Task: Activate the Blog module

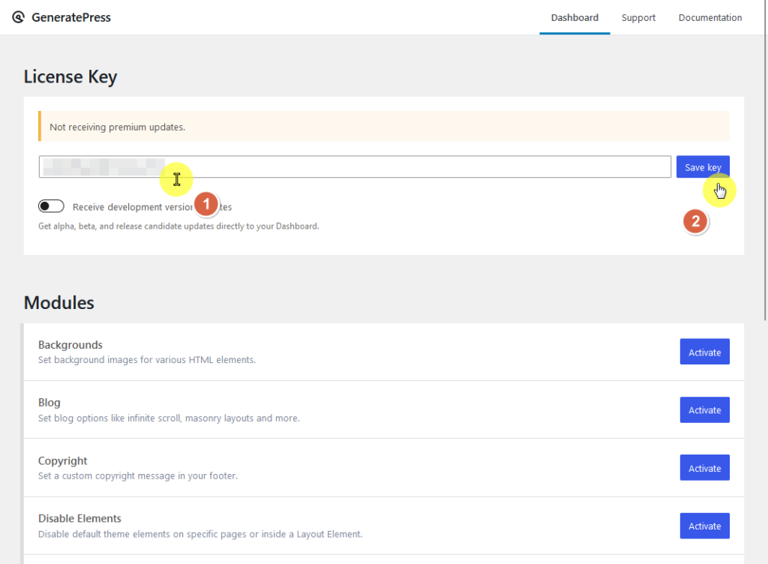Action: (704, 409)
